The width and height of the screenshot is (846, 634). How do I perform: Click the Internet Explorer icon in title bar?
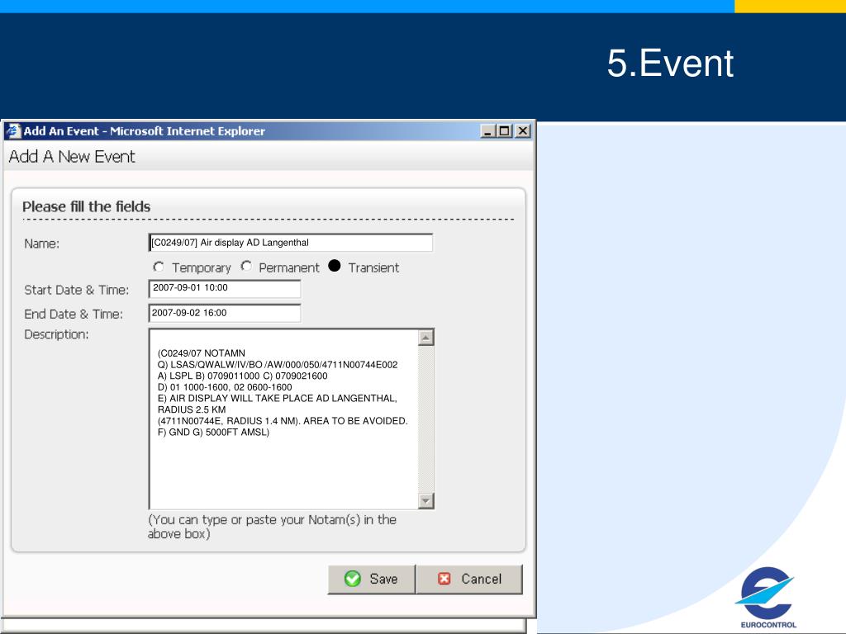pos(13,131)
